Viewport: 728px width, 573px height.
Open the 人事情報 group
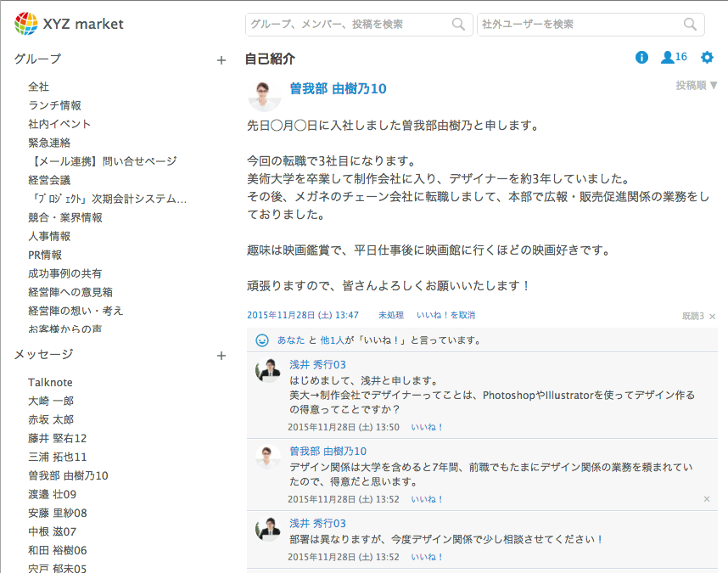(x=49, y=236)
